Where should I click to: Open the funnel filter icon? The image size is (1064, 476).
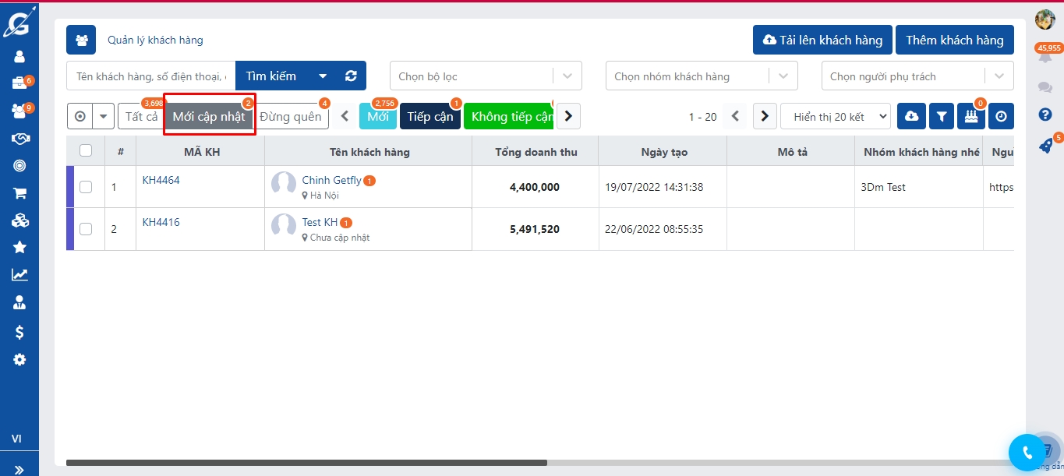point(942,117)
